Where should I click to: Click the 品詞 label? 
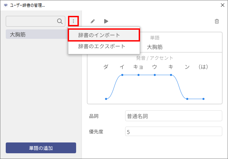click(x=94, y=116)
